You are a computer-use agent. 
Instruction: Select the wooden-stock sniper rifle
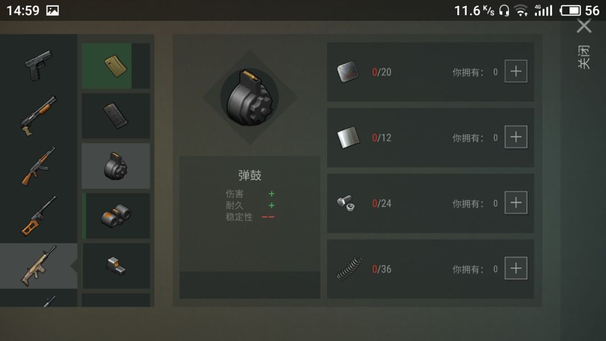(x=38, y=216)
